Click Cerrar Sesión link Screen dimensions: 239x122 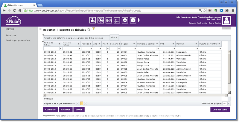point(215,23)
